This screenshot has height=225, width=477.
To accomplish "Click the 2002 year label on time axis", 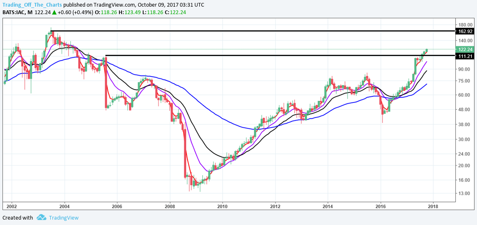I will point(12,206).
